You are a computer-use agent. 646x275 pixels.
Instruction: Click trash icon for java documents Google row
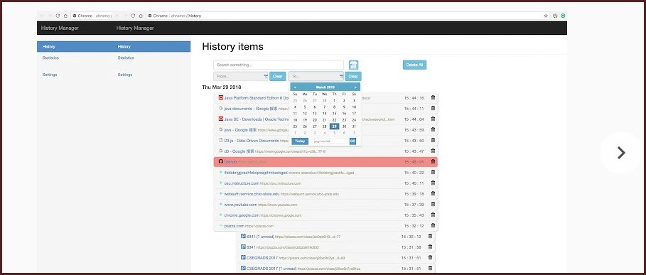click(x=433, y=108)
